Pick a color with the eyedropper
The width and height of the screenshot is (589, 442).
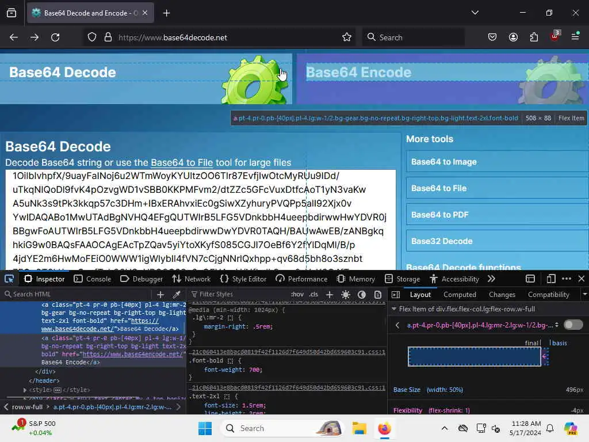[177, 294]
